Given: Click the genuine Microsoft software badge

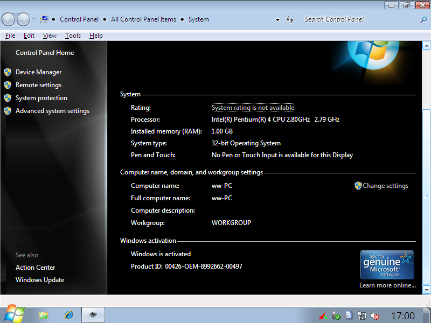Looking at the screenshot, I should 387,265.
